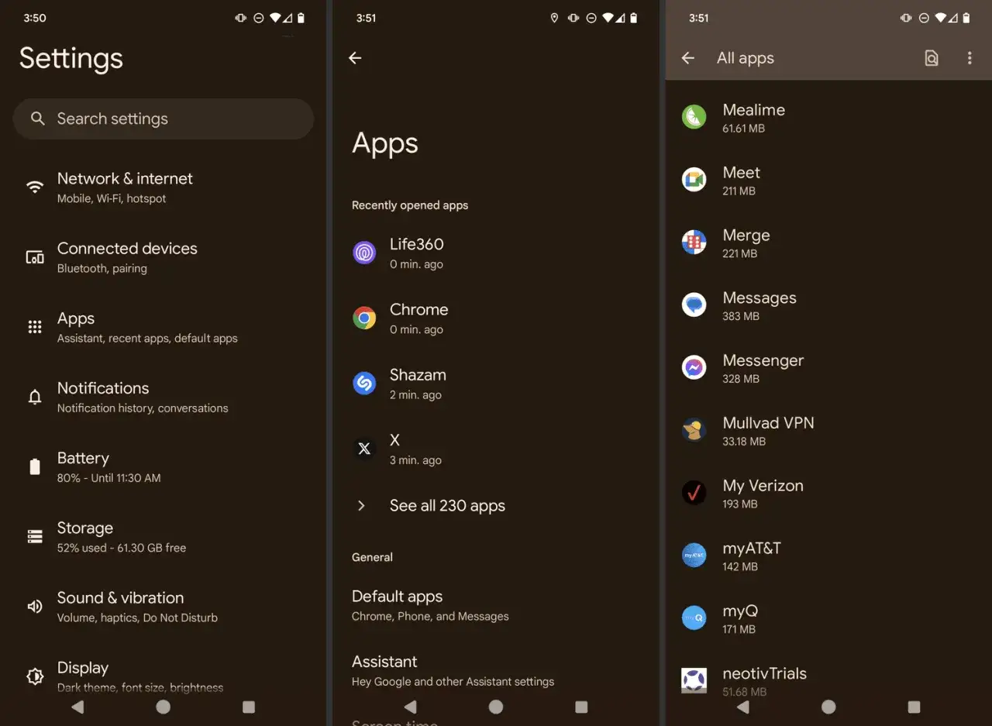This screenshot has width=992, height=726.
Task: Click the Search settings field
Action: 164,119
